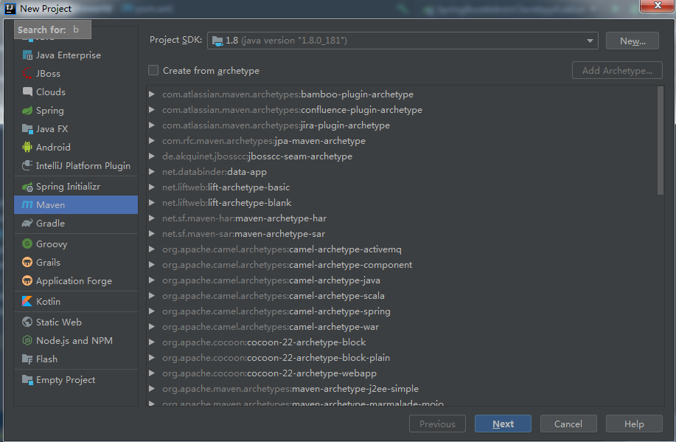Click the Java FX folder icon
This screenshot has height=442, width=676.
tap(27, 129)
